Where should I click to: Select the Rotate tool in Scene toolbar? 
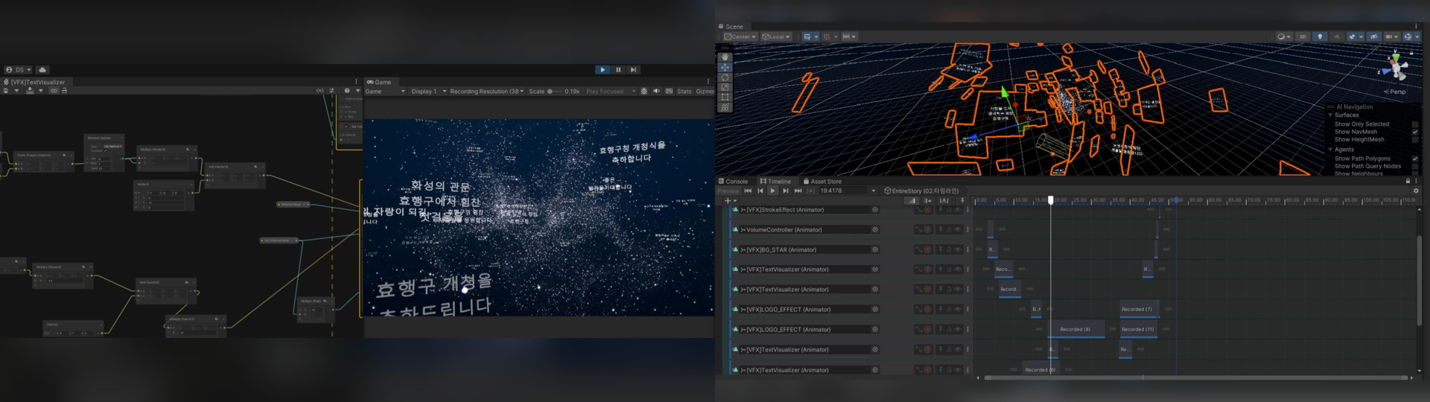click(725, 77)
